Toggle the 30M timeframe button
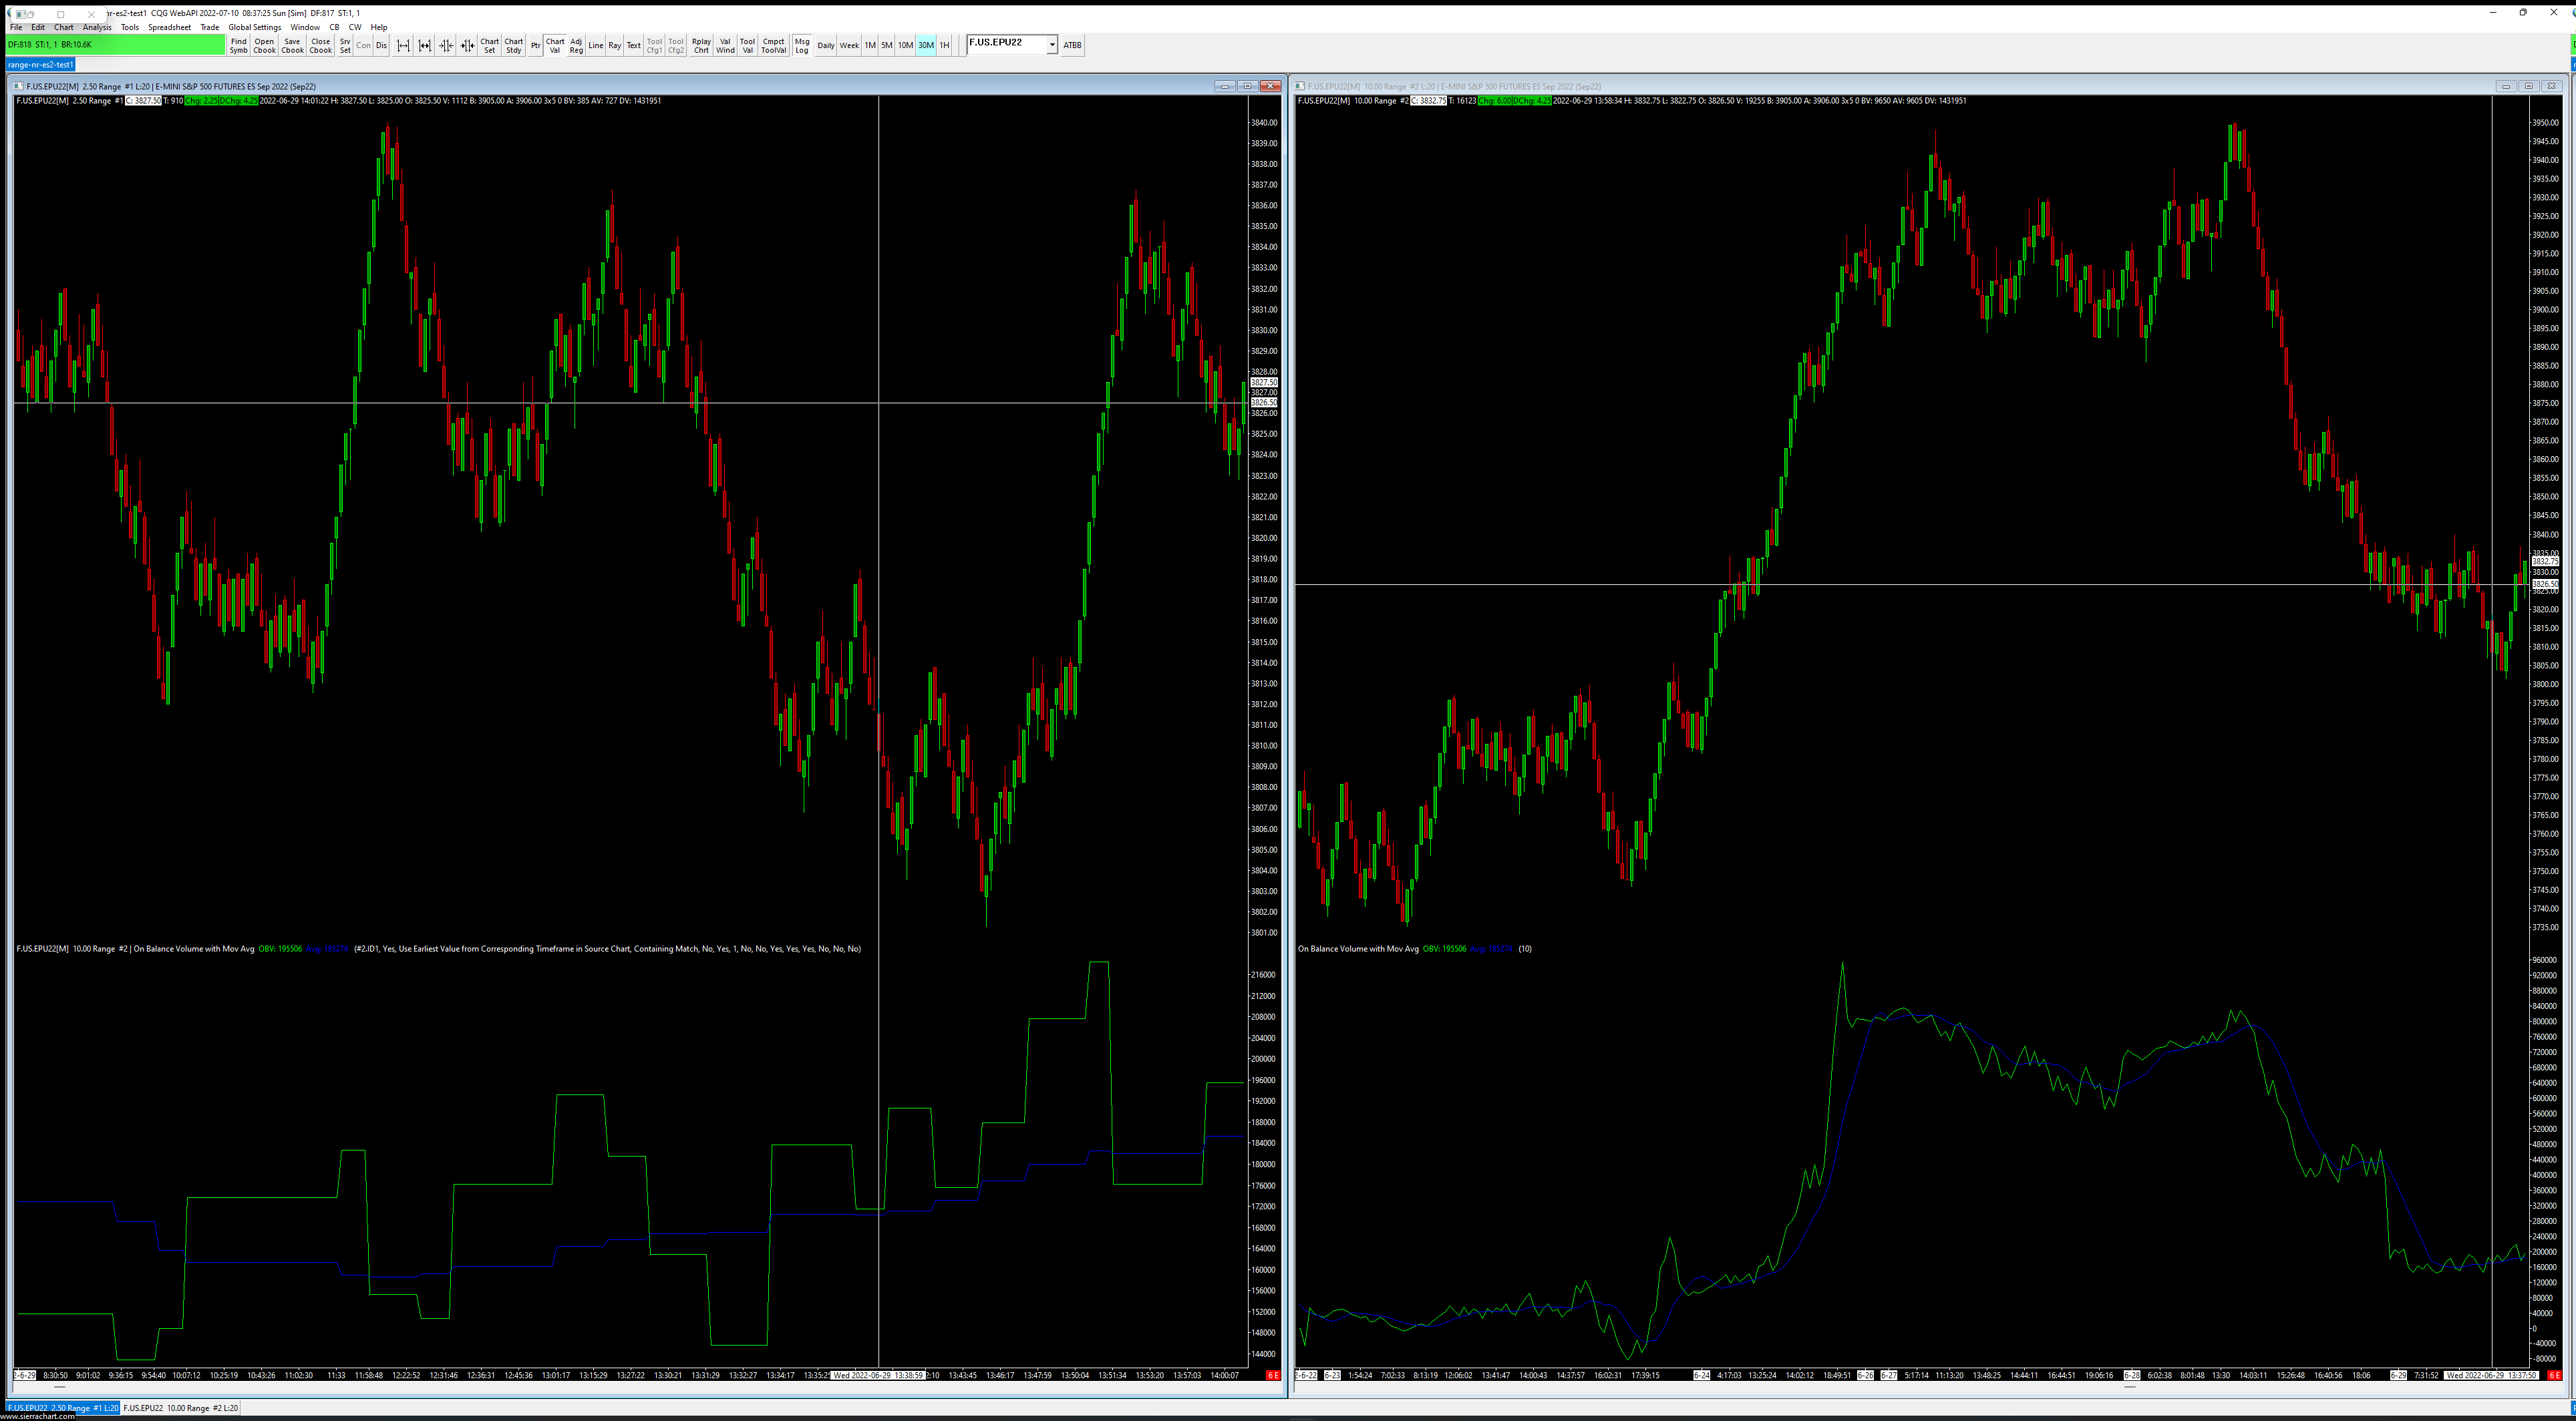Screen dimensions: 2576x1421 tap(926, 45)
